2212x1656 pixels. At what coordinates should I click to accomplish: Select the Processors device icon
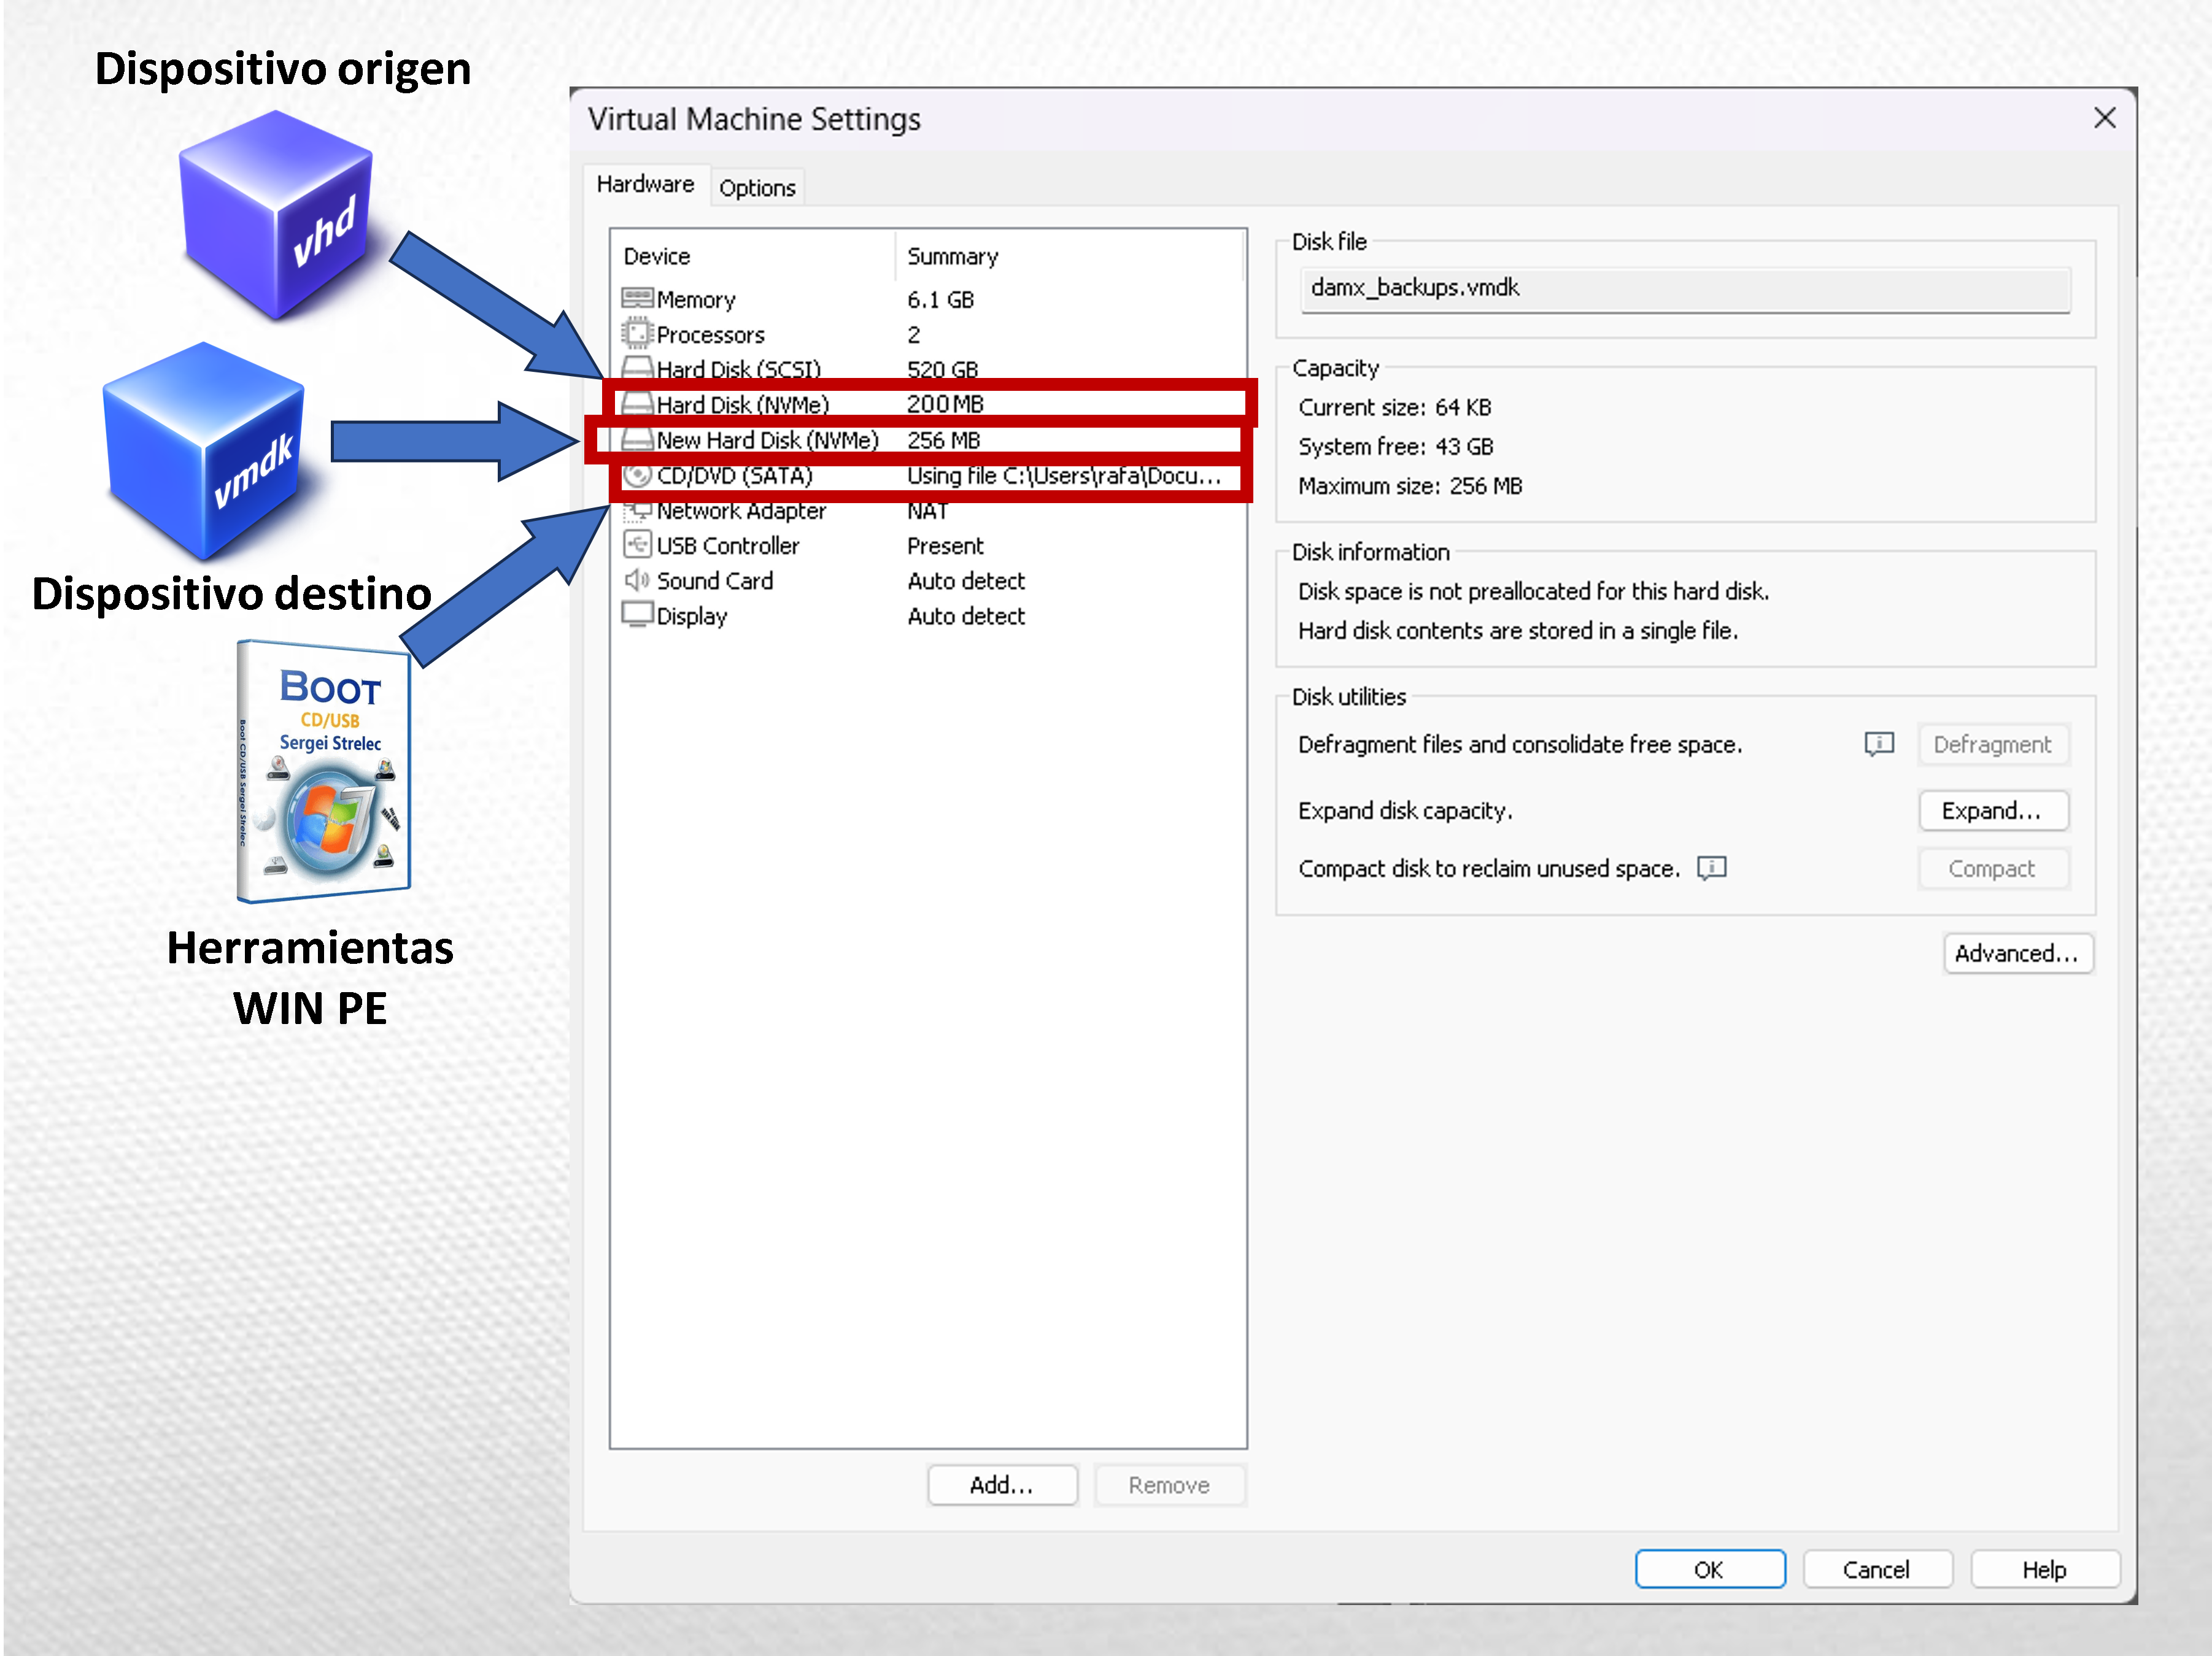(x=637, y=333)
